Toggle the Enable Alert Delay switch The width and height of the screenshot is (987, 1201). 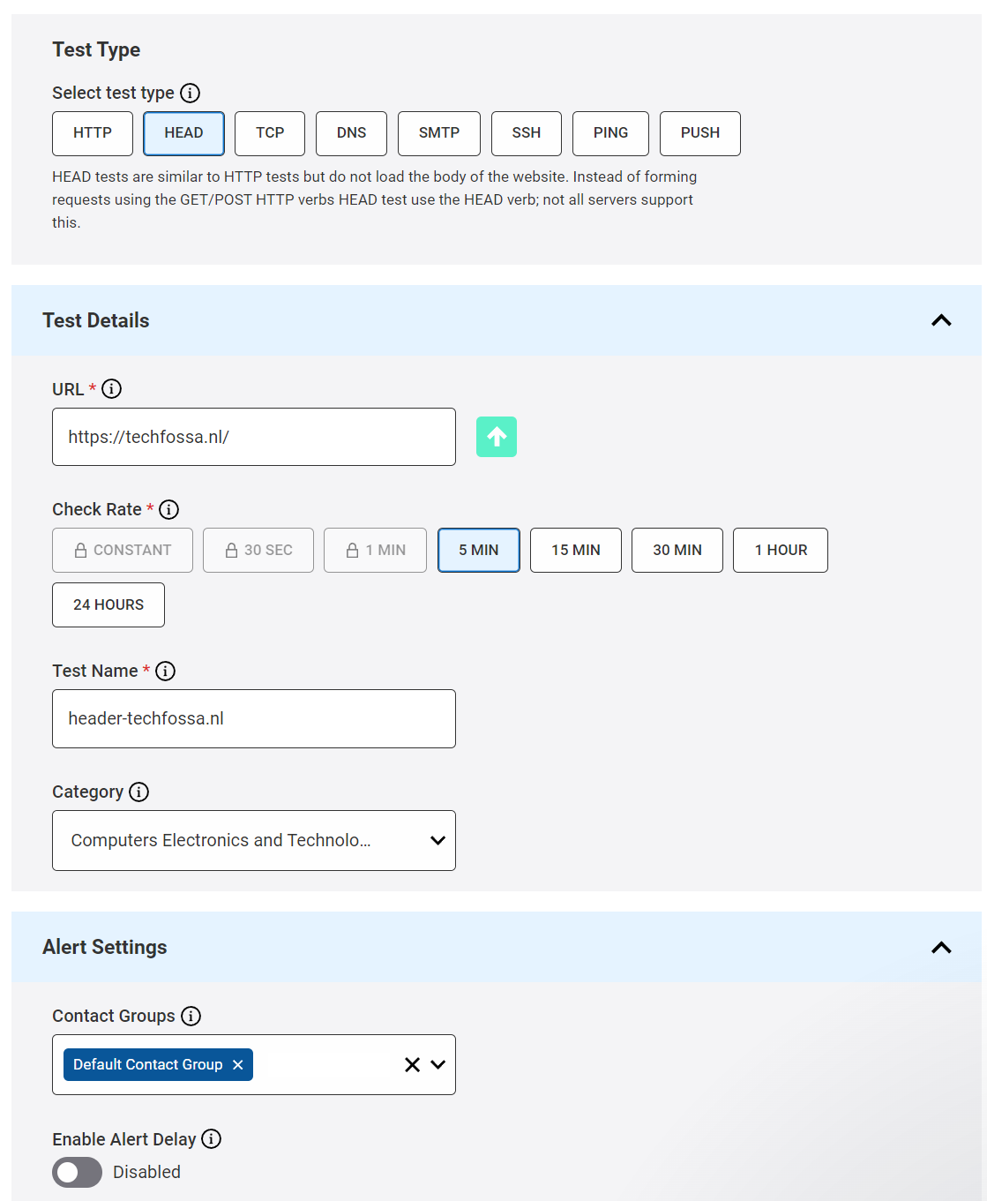(78, 1173)
